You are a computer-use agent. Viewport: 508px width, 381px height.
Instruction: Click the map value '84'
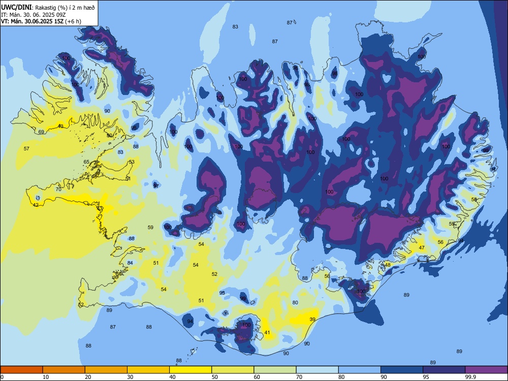(x=130, y=263)
